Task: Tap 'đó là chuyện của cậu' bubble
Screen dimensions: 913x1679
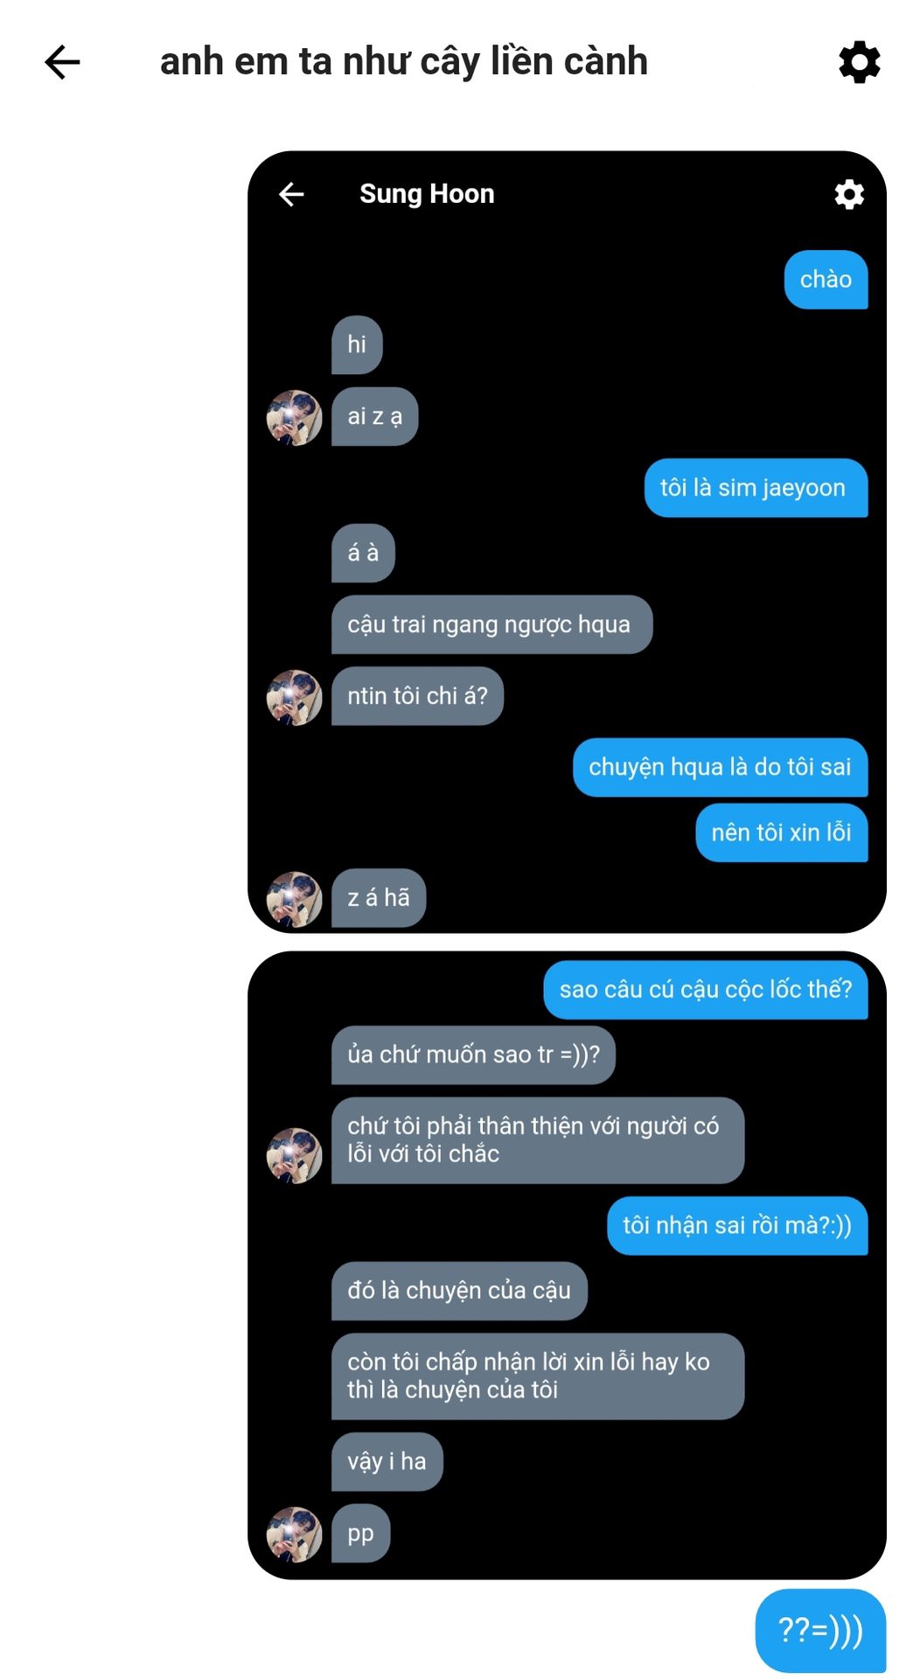Action: (x=459, y=1291)
